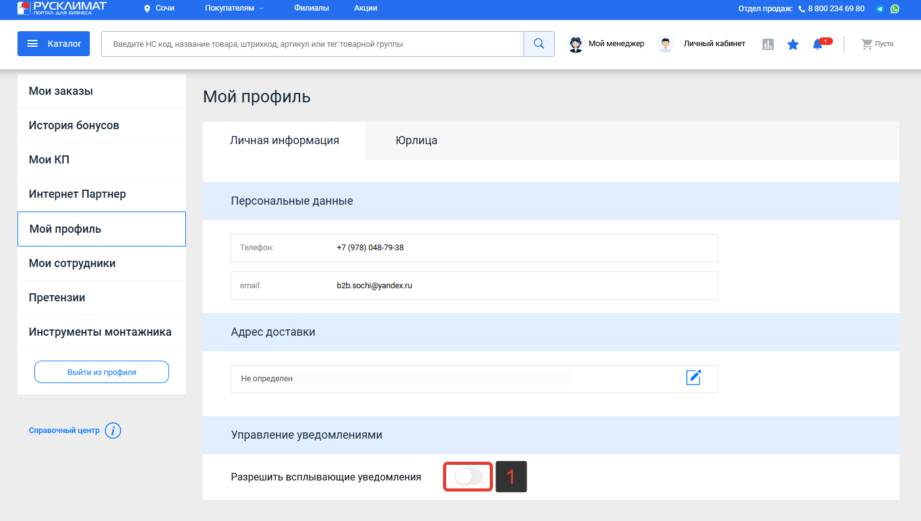Click phone number 8 800 234 69 80
921x521 pixels.
coord(836,9)
